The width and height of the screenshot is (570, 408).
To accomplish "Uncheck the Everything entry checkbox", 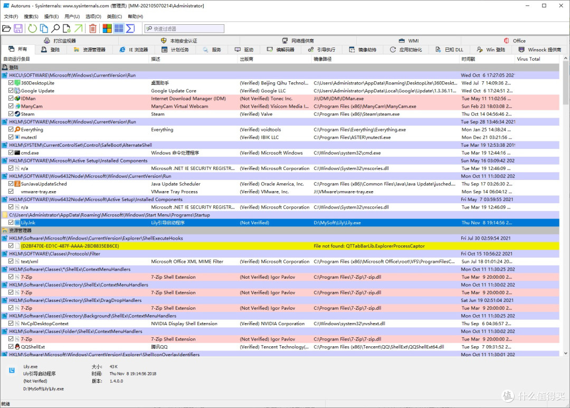I will (11, 129).
